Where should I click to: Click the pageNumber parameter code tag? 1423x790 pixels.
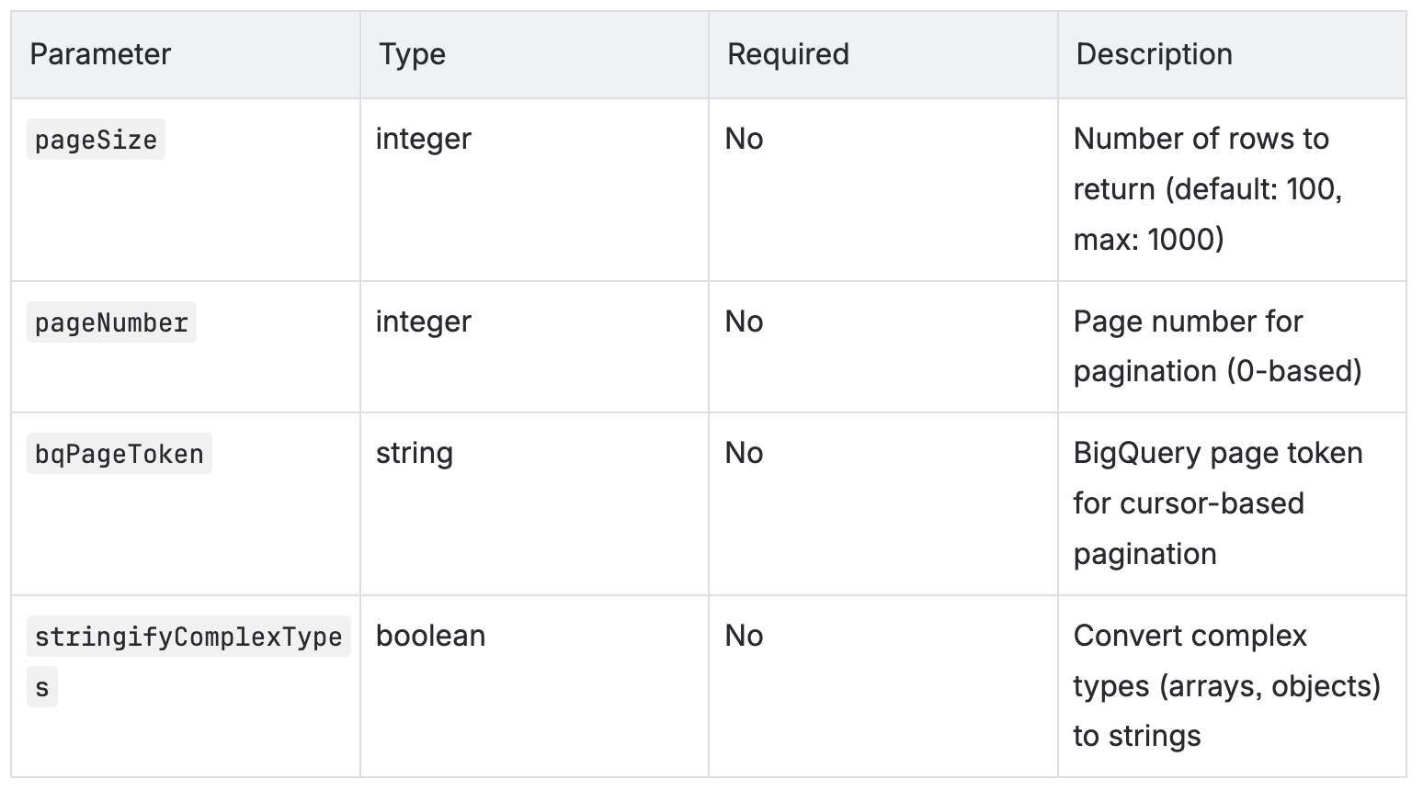111,322
